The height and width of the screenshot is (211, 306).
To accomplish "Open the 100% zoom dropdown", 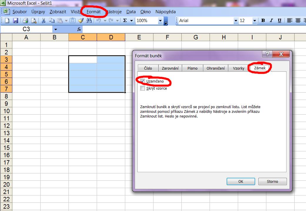I will [160, 21].
